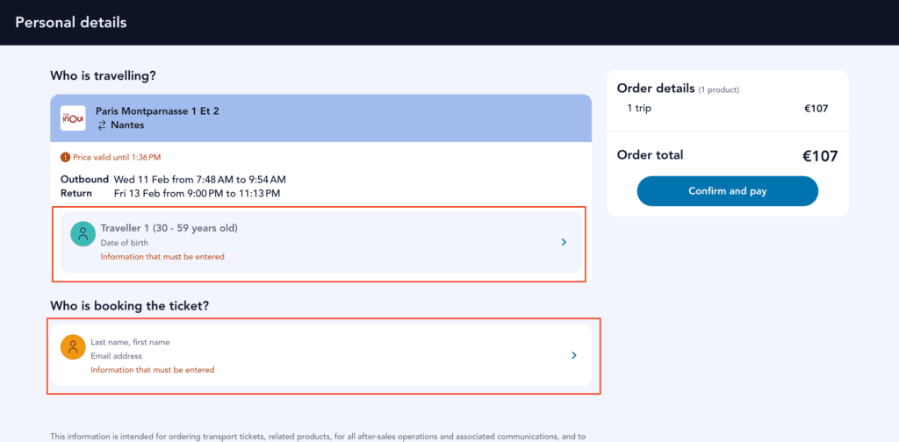
Task: Click the Email address field
Action: point(118,356)
